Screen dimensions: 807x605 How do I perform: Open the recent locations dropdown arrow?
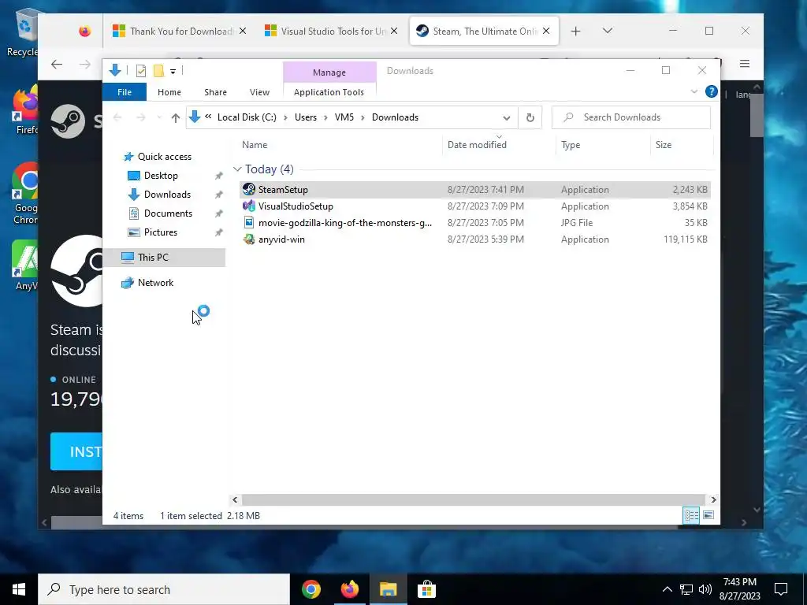coord(159,118)
